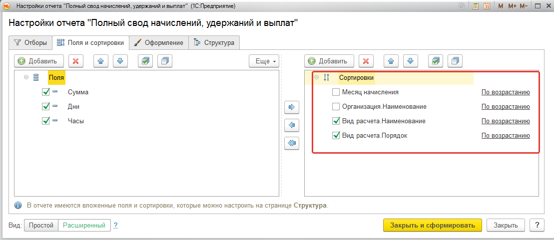Move sorting up in Сортировки toolbar
Viewport: 554px width, 240px height.
point(391,61)
